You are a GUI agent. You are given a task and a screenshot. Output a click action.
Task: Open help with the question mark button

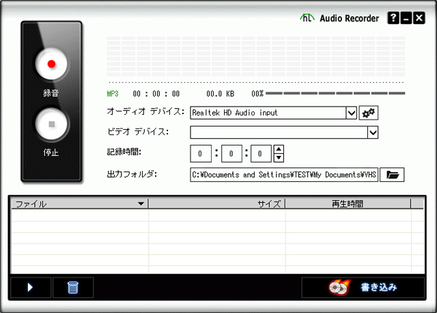pyautogui.click(x=393, y=18)
